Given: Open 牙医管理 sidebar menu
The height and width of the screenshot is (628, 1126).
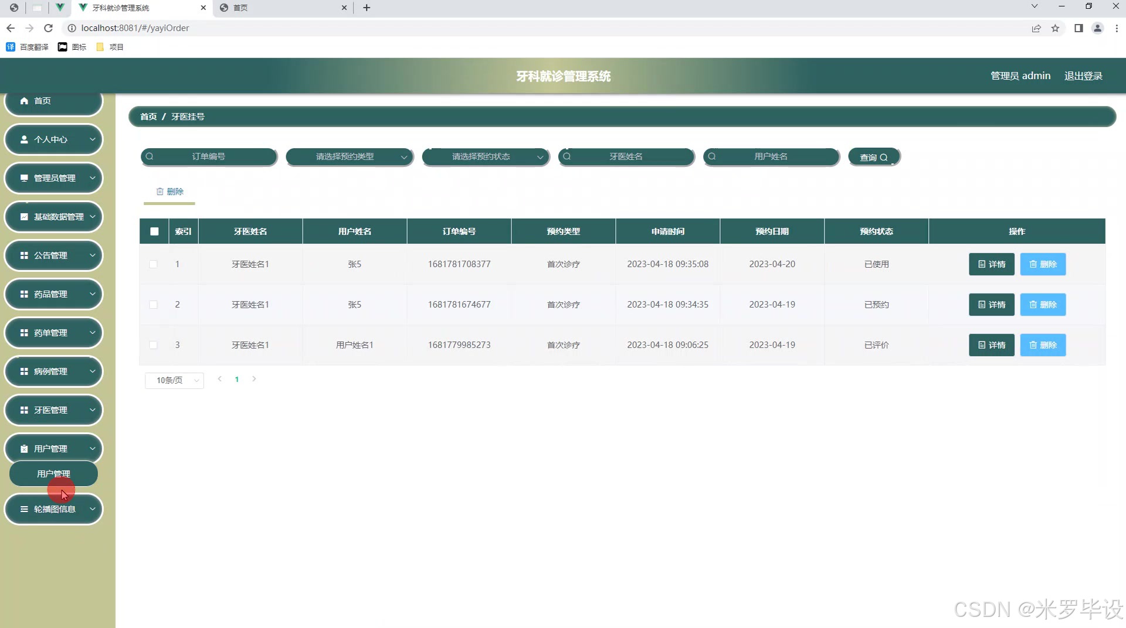Looking at the screenshot, I should [53, 410].
